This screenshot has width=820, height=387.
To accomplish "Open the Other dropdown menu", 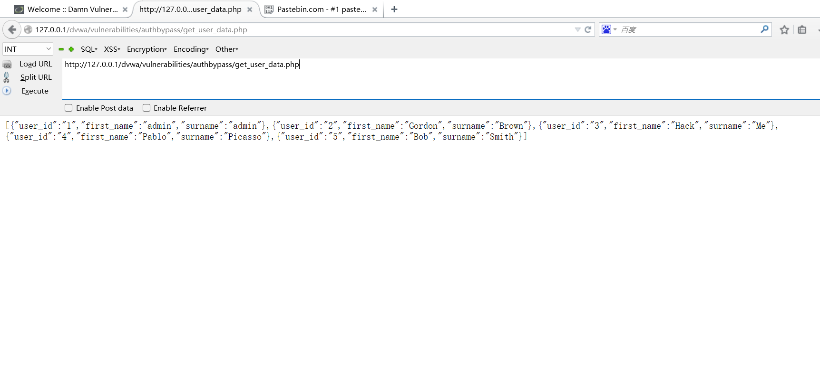I will pos(227,49).
